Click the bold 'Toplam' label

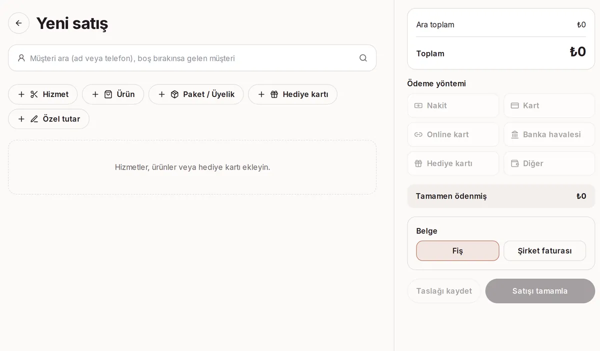coord(430,53)
